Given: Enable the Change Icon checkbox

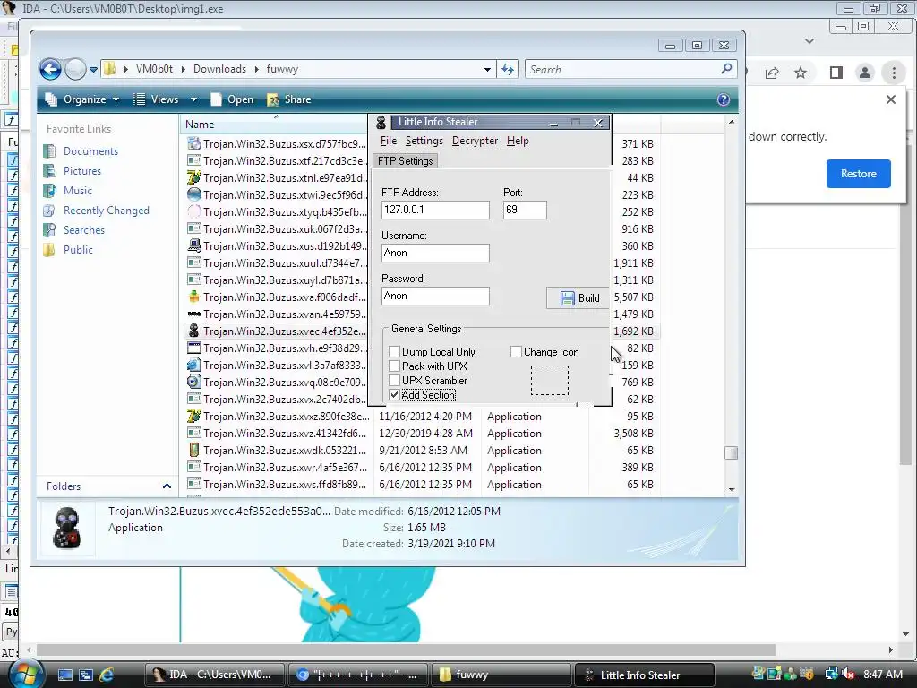Looking at the screenshot, I should click(x=516, y=351).
